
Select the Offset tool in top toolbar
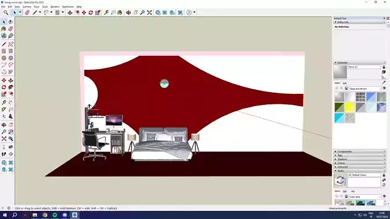tap(77, 13)
